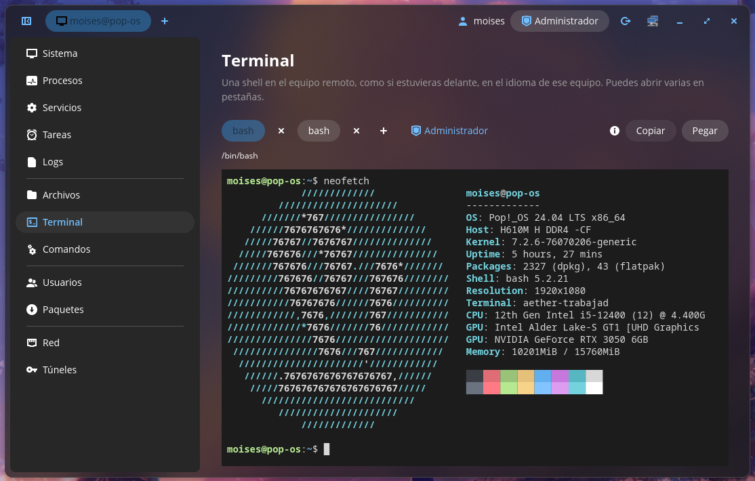Close the first bash tab
The image size is (755, 481).
coord(281,131)
